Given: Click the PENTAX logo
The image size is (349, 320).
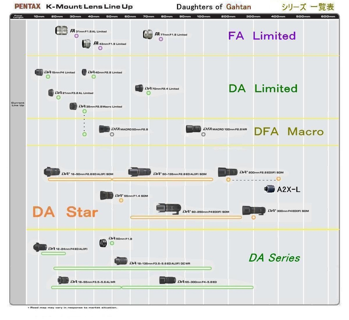Looking at the screenshot, I should [x=28, y=6].
